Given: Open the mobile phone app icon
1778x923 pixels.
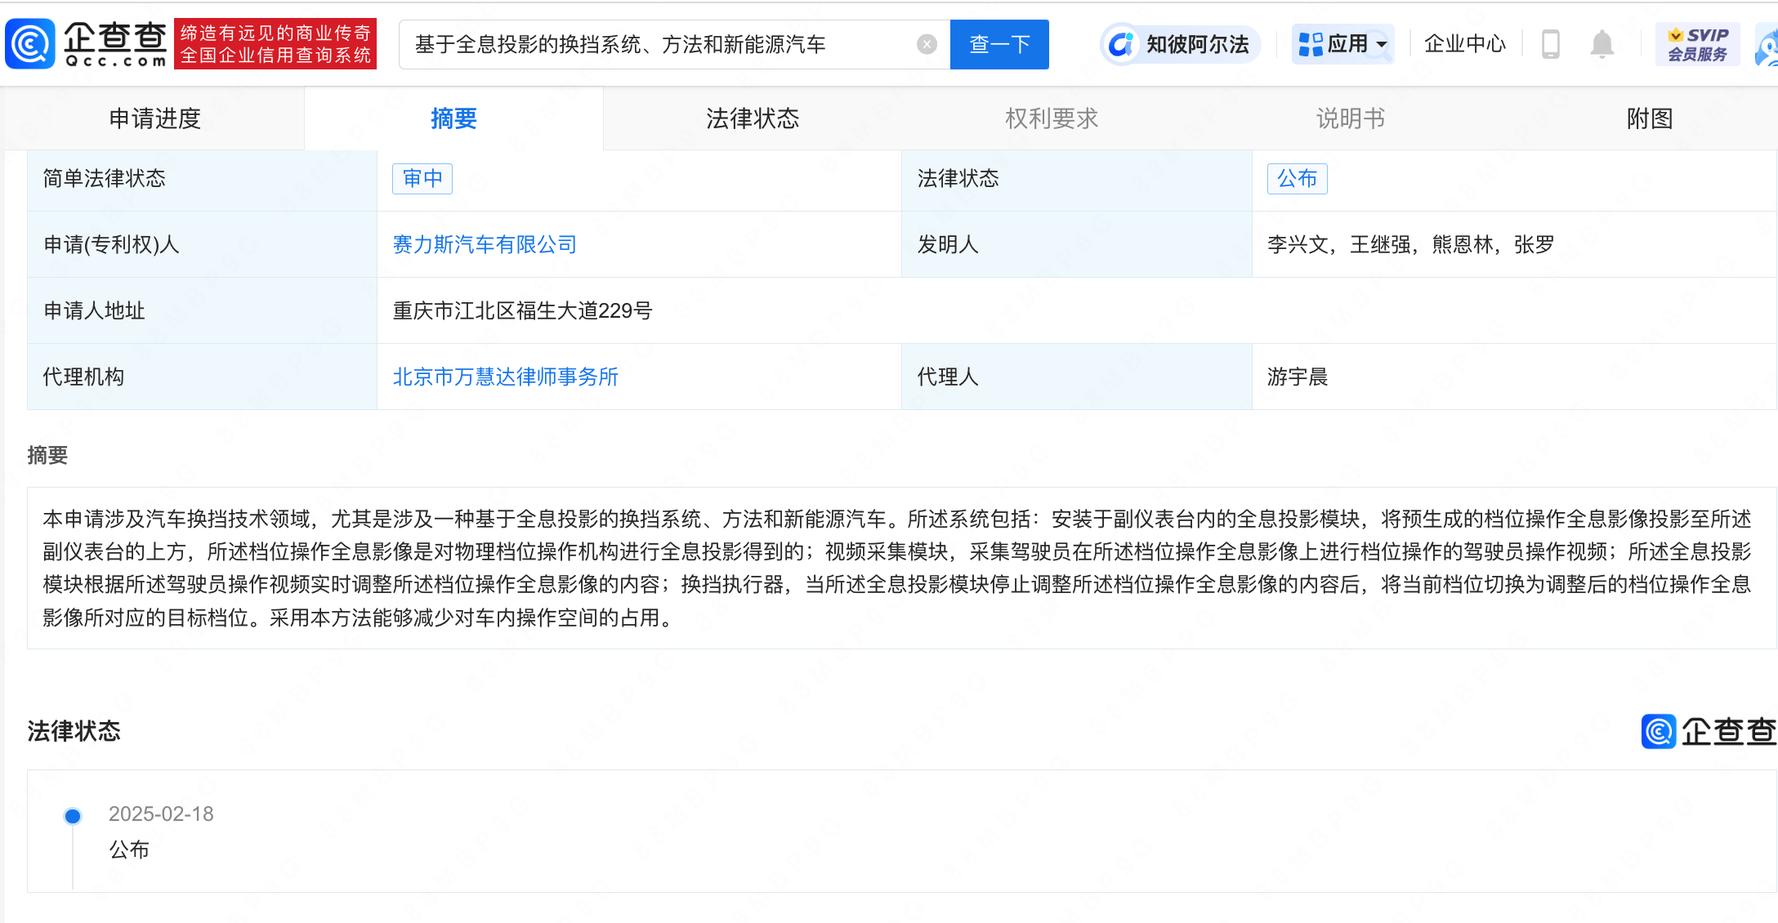Looking at the screenshot, I should pyautogui.click(x=1550, y=44).
